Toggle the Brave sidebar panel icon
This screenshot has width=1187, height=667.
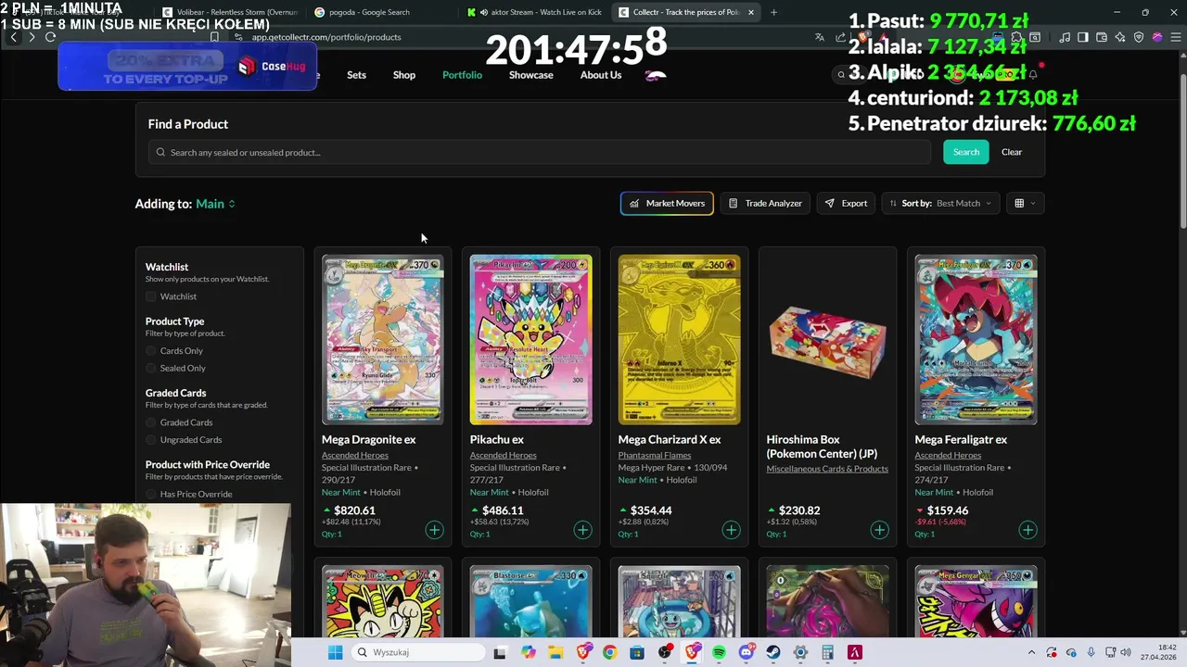point(1082,37)
